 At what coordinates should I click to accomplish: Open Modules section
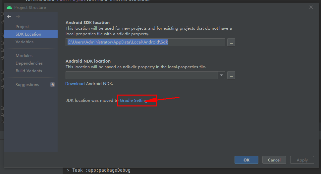pyautogui.click(x=24, y=55)
